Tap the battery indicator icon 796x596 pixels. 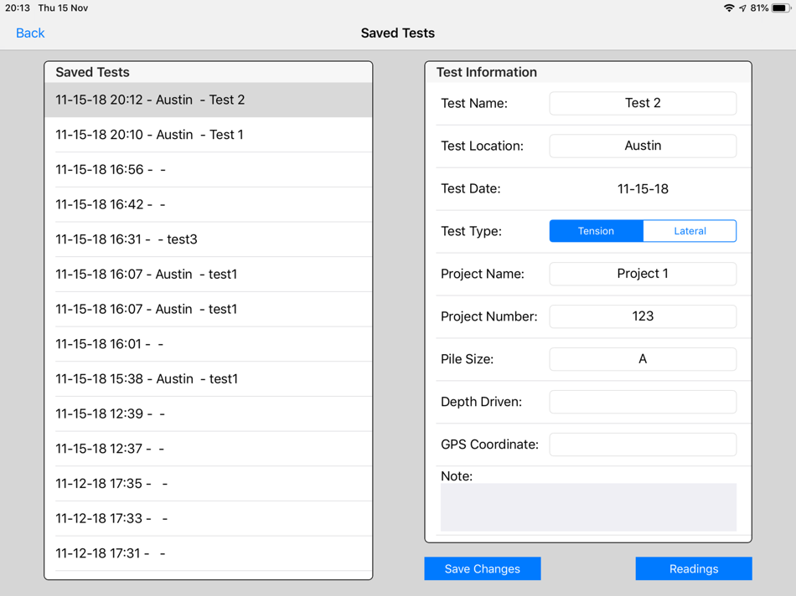[781, 8]
